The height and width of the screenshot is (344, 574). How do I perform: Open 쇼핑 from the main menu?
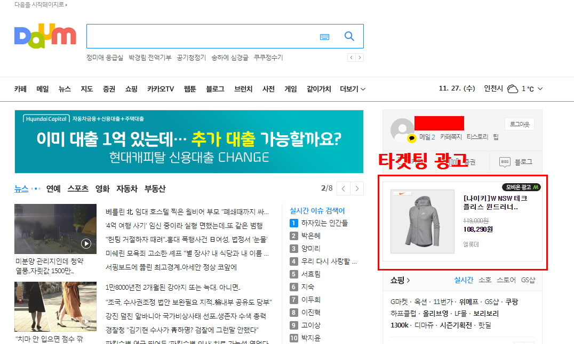(x=131, y=89)
